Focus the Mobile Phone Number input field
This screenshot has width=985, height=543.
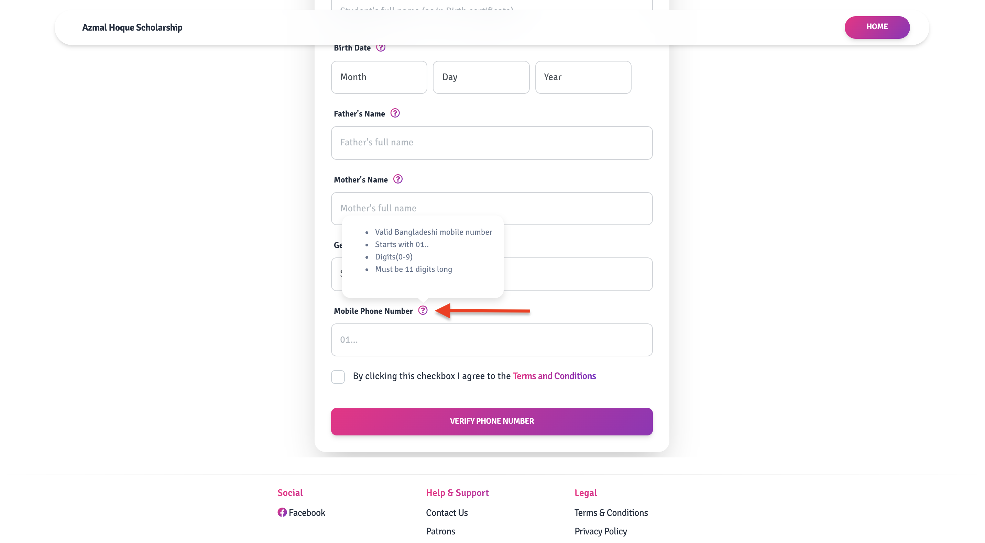[492, 340]
